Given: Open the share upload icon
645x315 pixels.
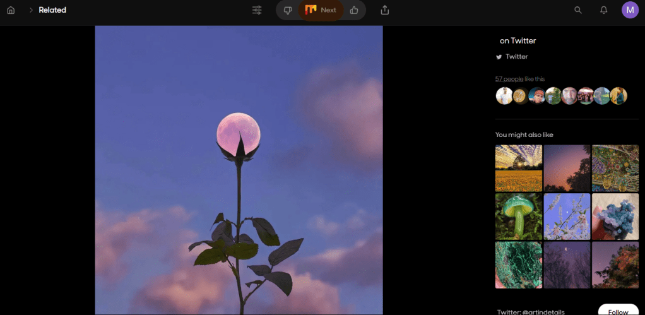Looking at the screenshot, I should [385, 10].
